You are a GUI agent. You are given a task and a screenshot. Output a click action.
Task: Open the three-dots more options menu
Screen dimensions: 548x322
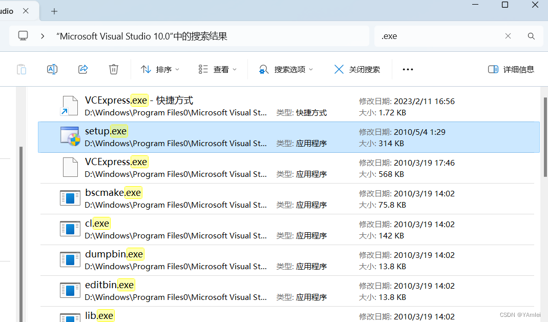[408, 69]
